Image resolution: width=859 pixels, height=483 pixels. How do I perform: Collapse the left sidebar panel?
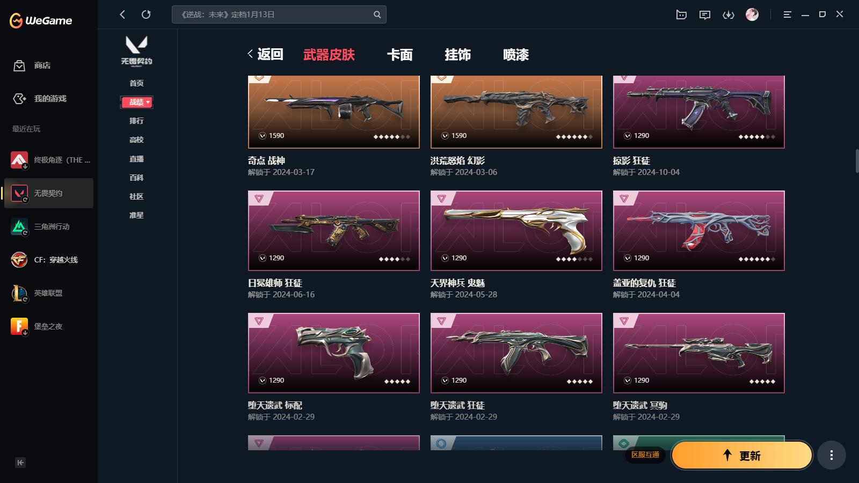20,463
